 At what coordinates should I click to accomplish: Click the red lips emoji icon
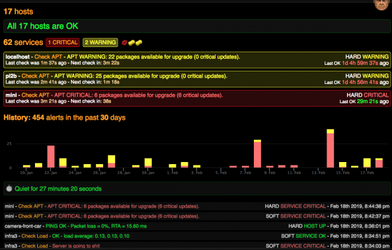124,42
